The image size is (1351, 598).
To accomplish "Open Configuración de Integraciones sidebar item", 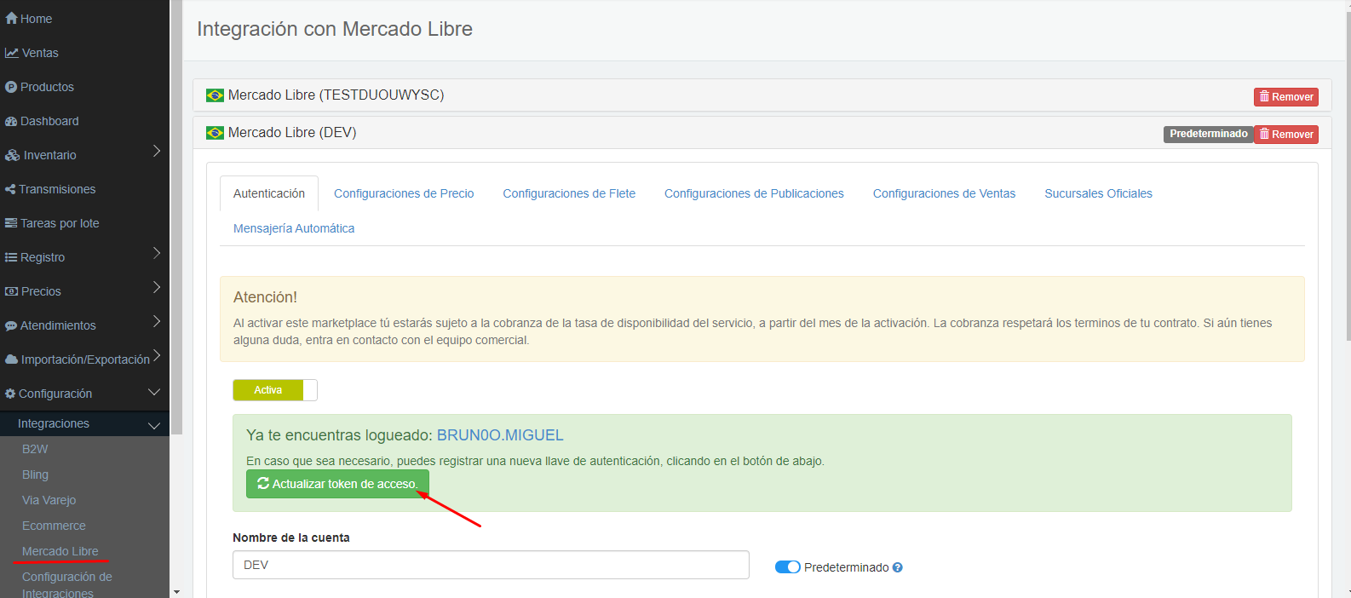I will point(66,584).
